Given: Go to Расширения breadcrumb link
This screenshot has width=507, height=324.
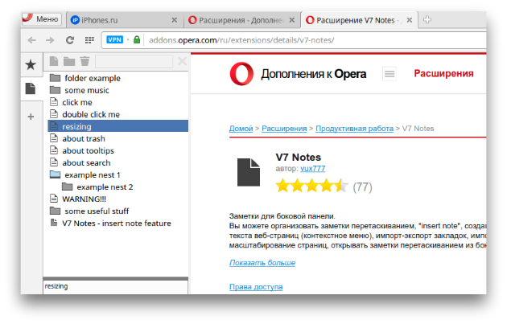Looking at the screenshot, I should 284,129.
